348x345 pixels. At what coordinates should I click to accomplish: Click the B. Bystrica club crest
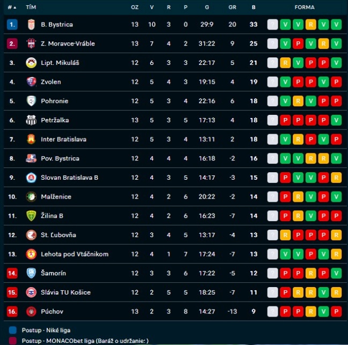click(x=31, y=24)
